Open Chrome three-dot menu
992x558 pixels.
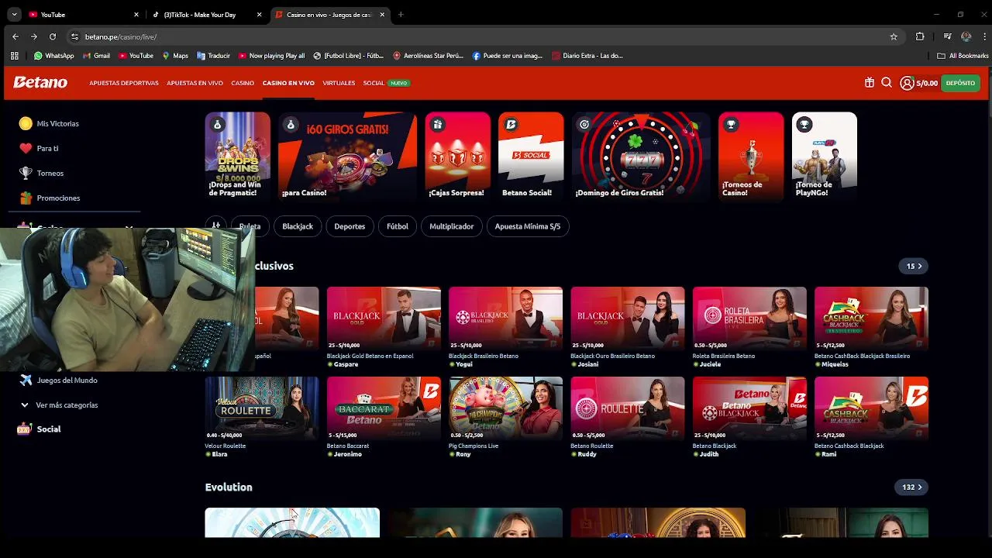click(x=985, y=36)
